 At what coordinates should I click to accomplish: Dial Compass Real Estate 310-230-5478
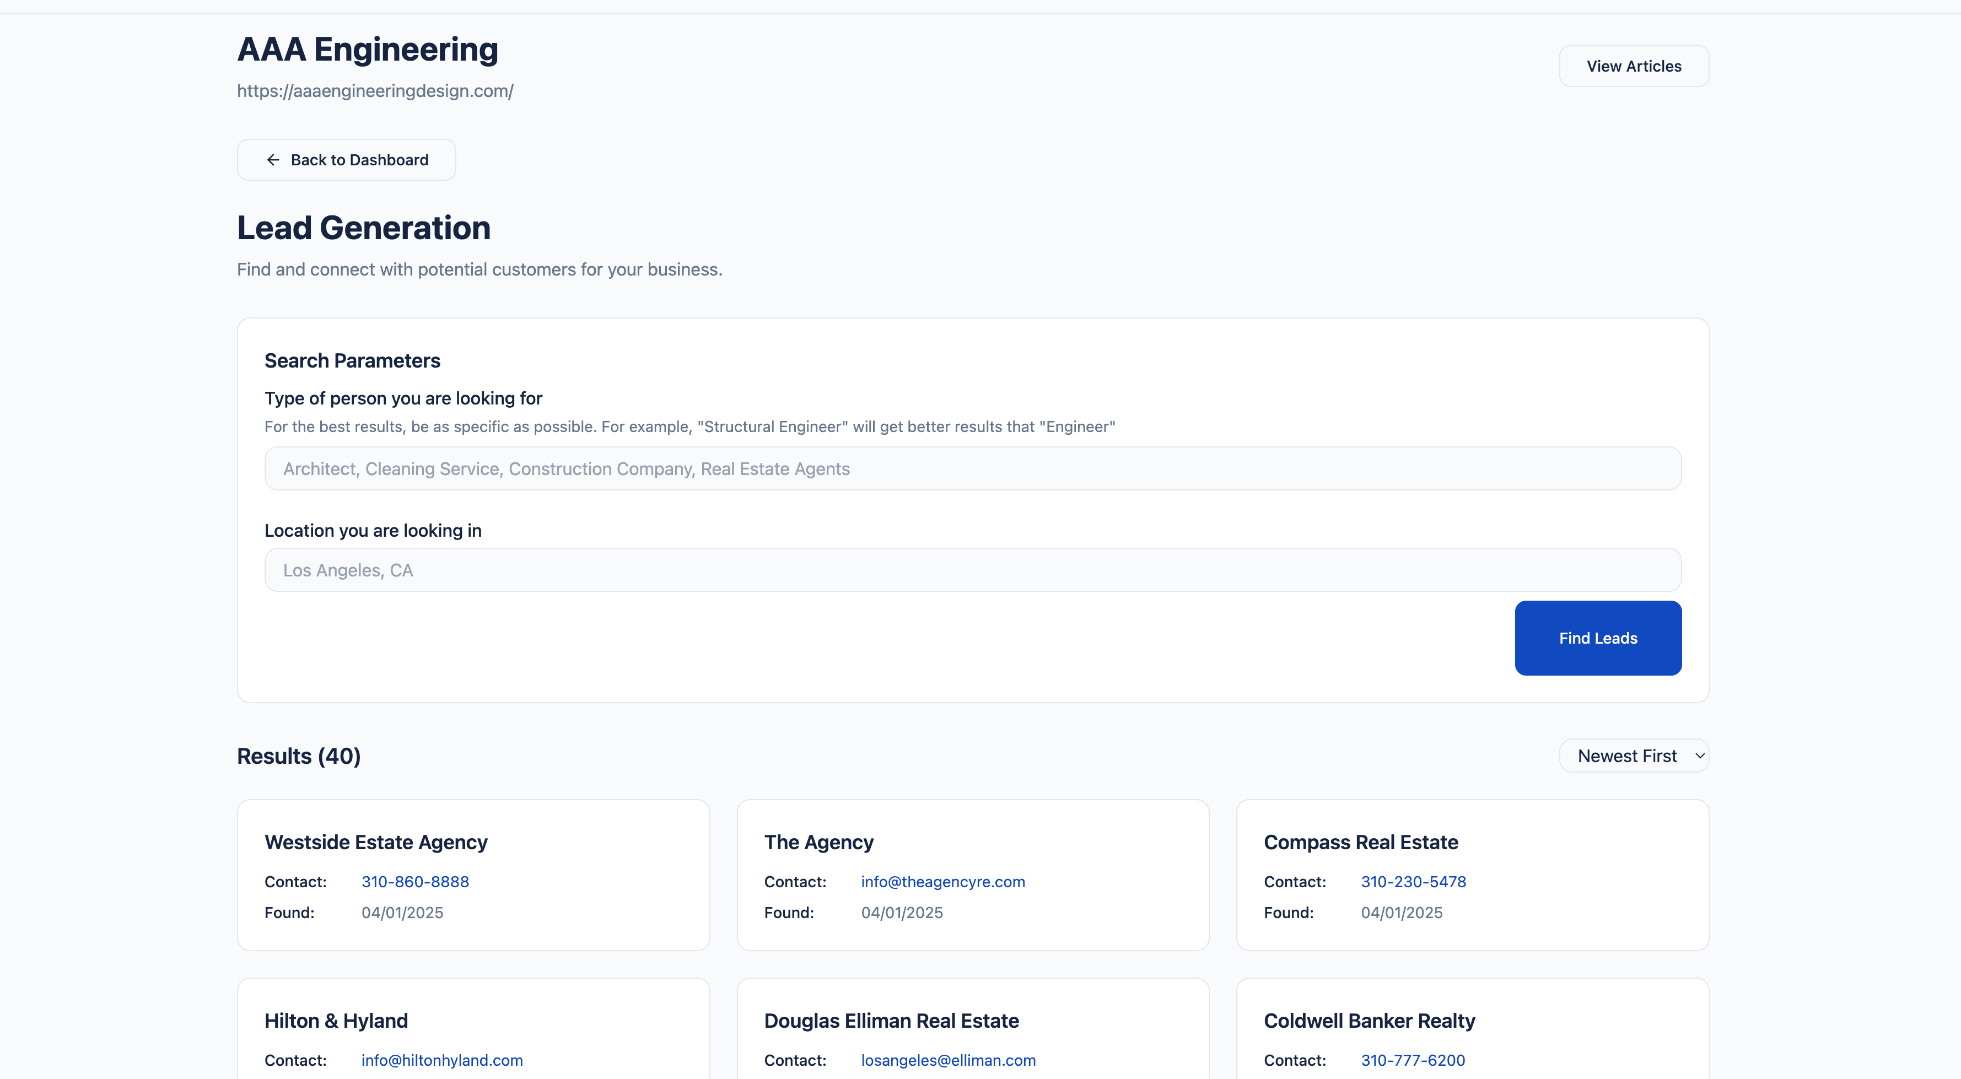(x=1413, y=882)
